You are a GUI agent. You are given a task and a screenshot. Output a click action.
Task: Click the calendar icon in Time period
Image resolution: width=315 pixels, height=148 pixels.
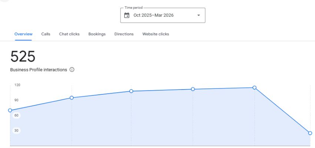pyautogui.click(x=127, y=15)
